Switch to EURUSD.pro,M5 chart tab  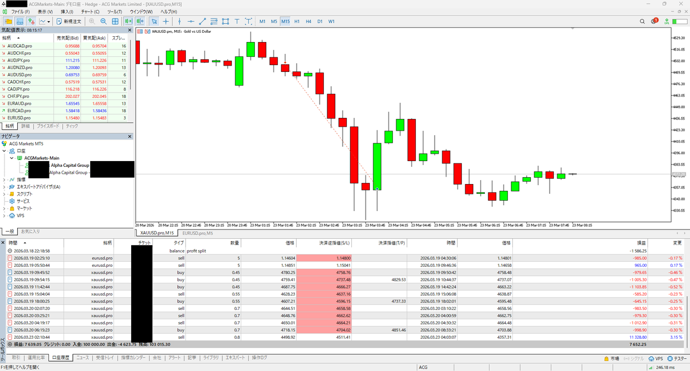point(198,233)
